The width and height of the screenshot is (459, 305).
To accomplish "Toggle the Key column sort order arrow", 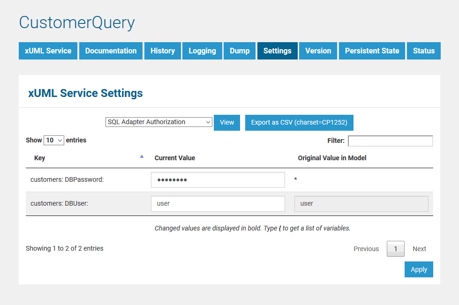I will pos(142,156).
